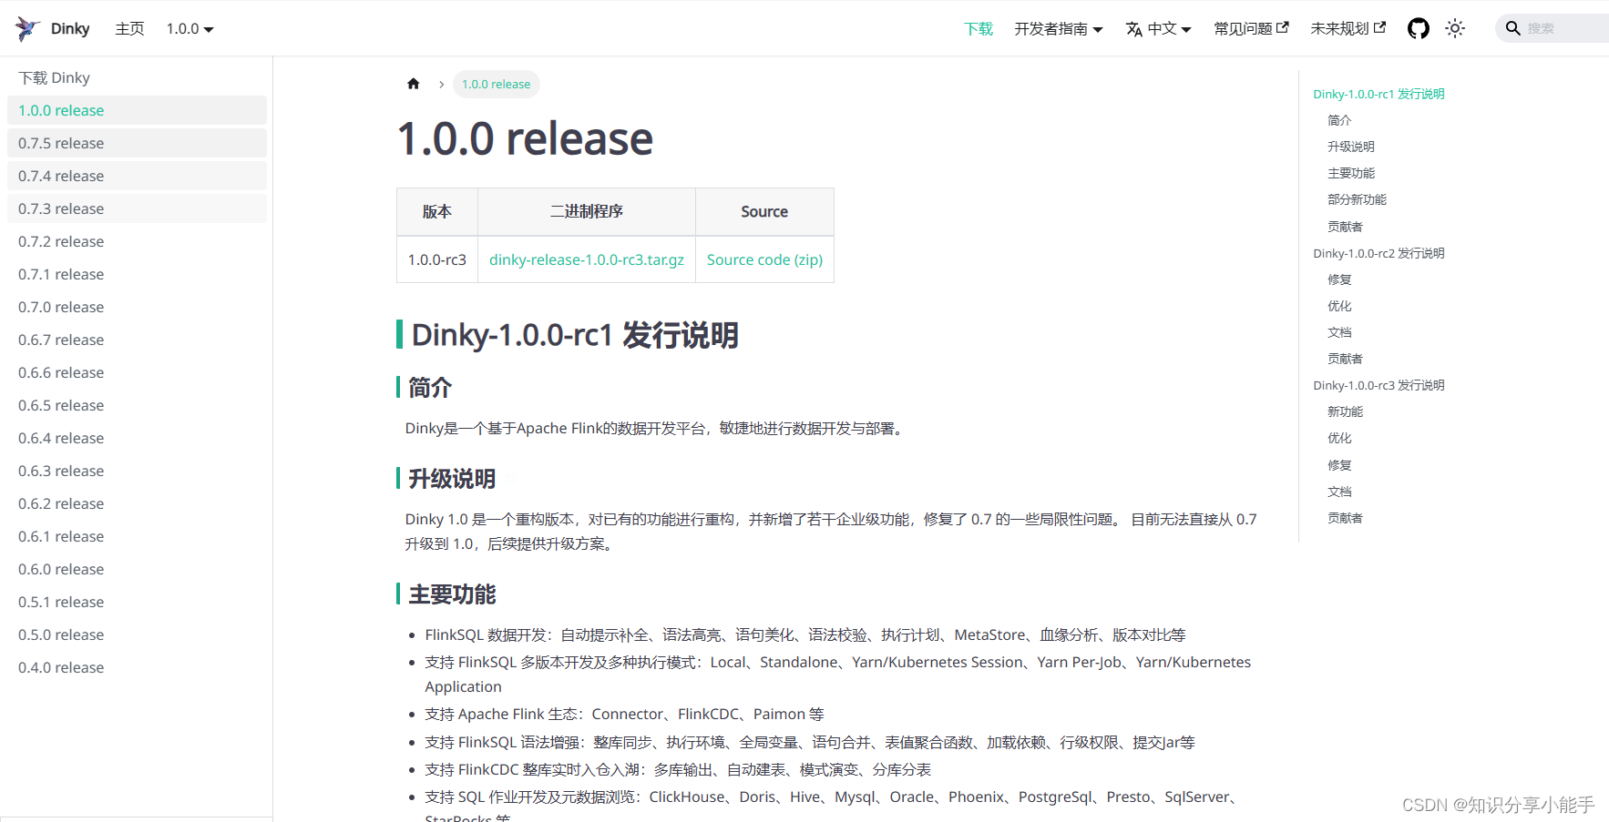Jump to Dinky-1.0.0-rc1 发行说明 in contents
1609x822 pixels.
(x=1378, y=94)
